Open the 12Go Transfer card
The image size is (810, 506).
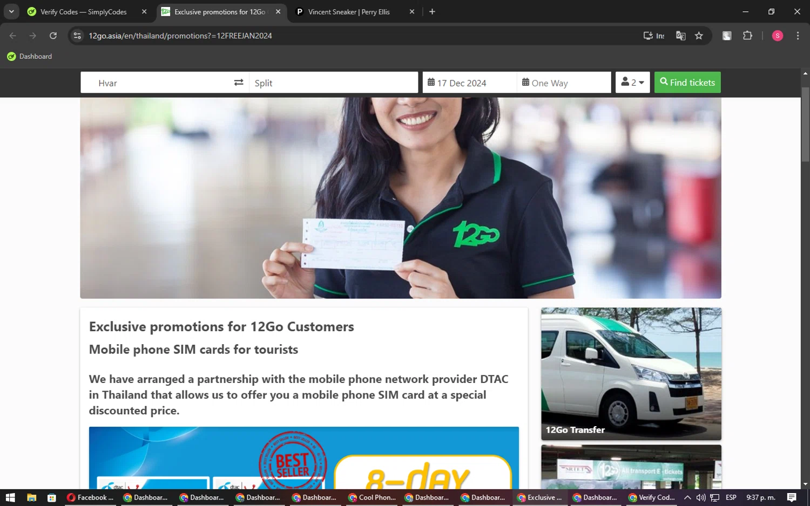point(631,374)
